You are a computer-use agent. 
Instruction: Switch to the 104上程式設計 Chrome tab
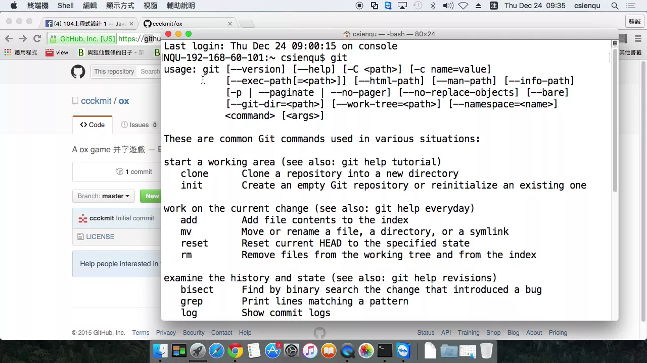coord(90,24)
